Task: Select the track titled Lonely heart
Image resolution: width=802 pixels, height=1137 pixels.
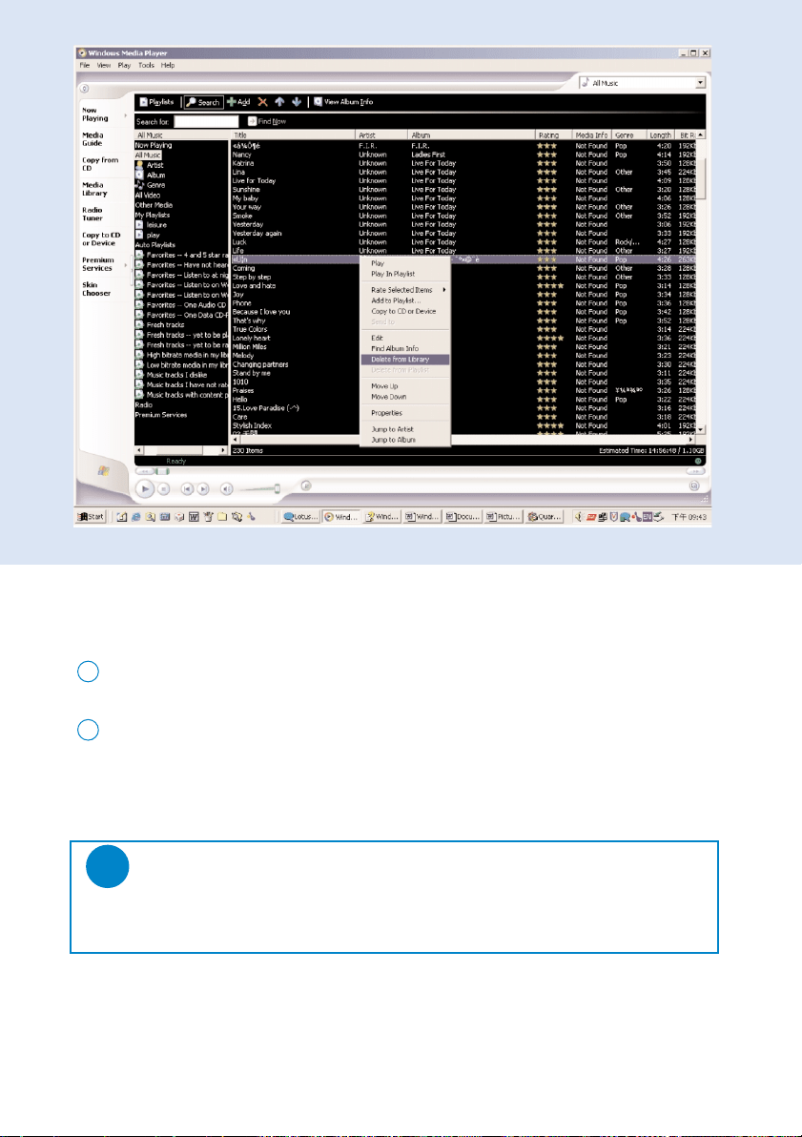Action: 251,338
